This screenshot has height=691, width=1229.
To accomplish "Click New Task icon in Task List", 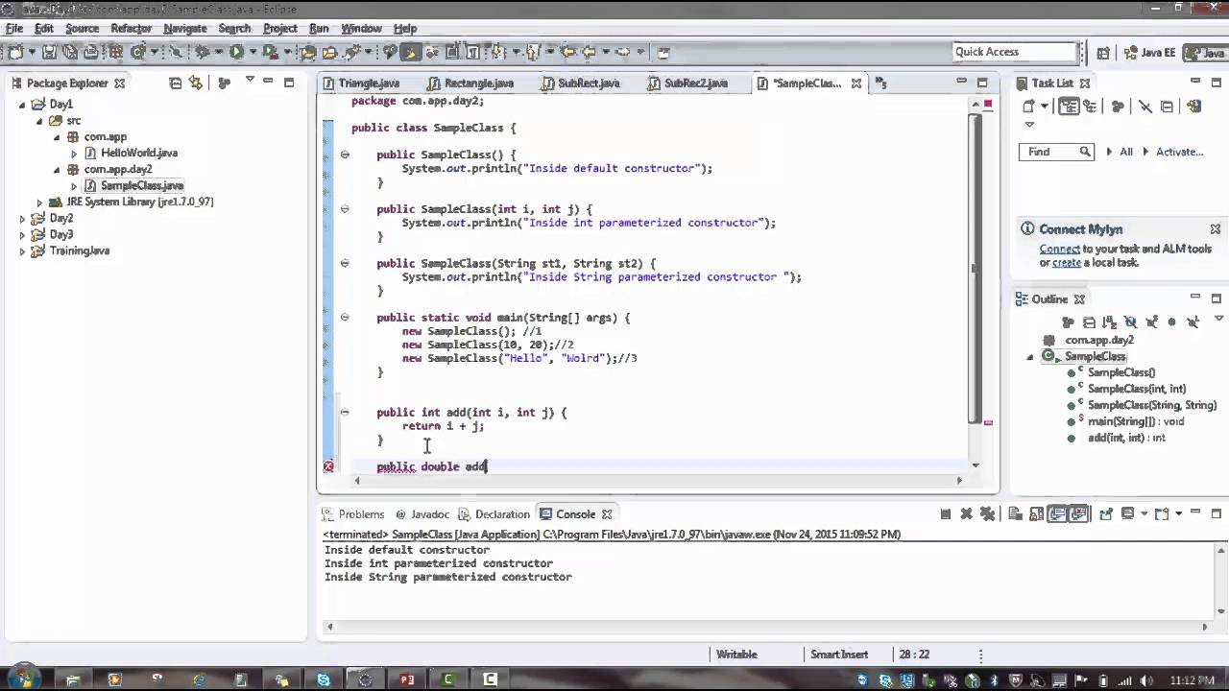I will coord(1028,107).
